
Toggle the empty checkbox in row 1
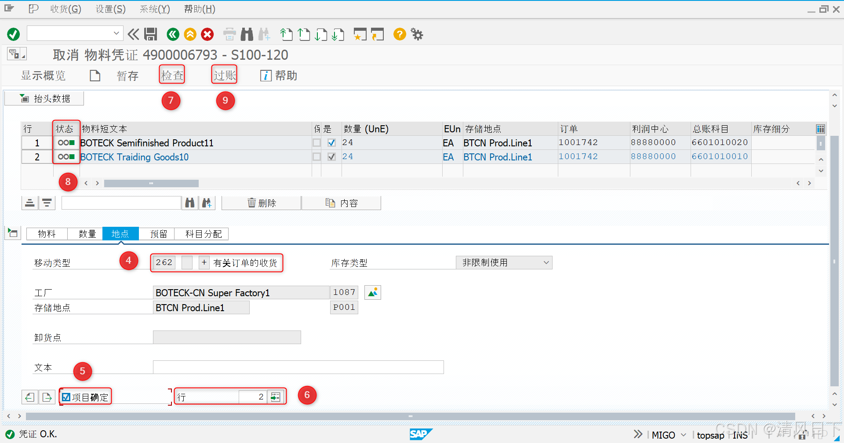coord(316,142)
